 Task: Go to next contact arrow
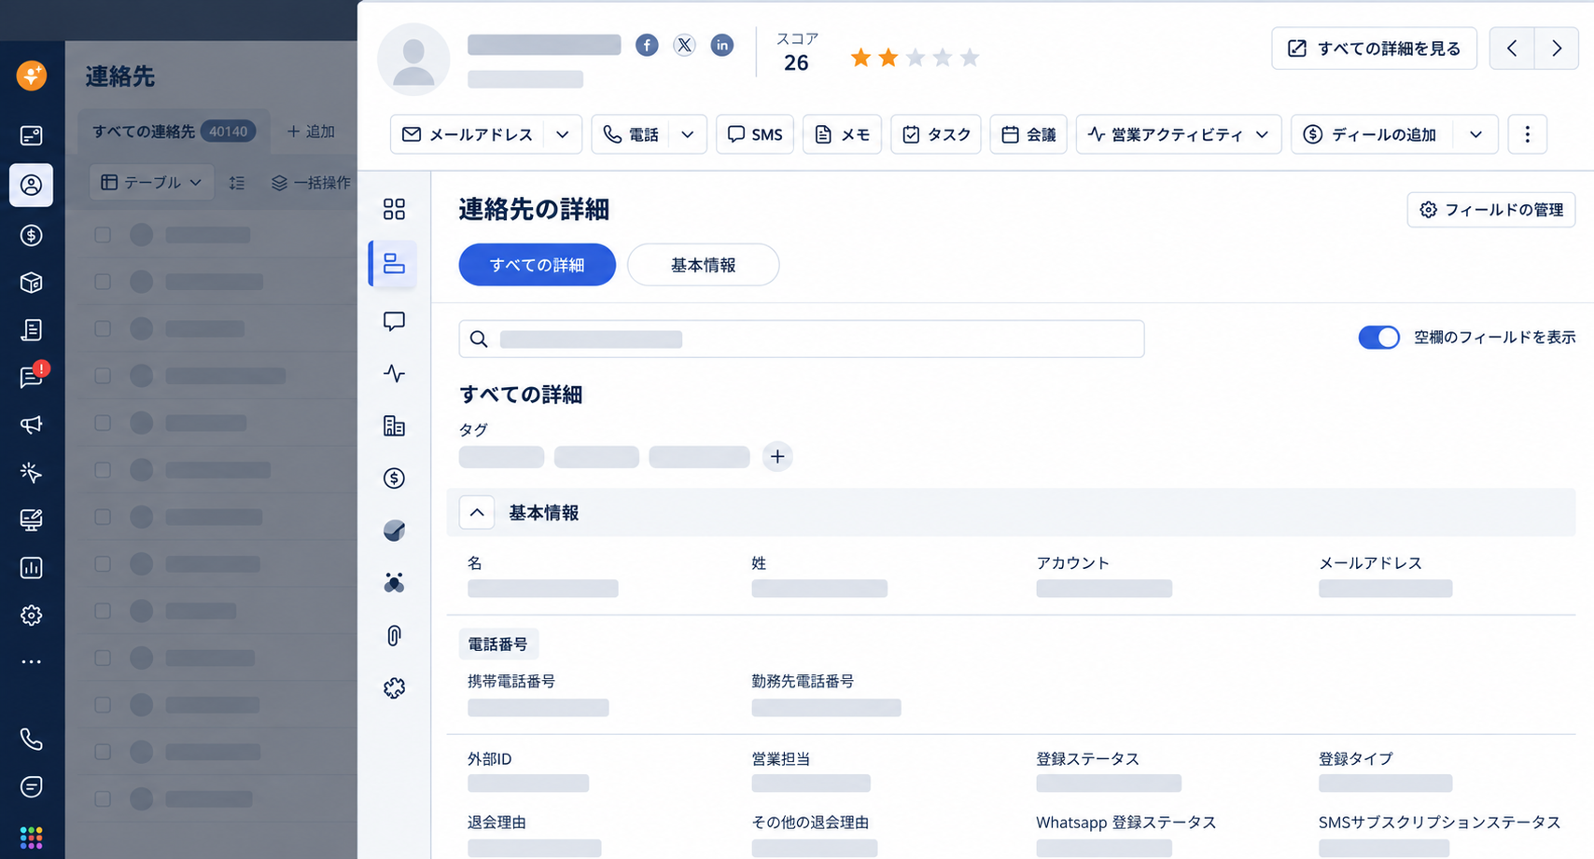coord(1556,48)
